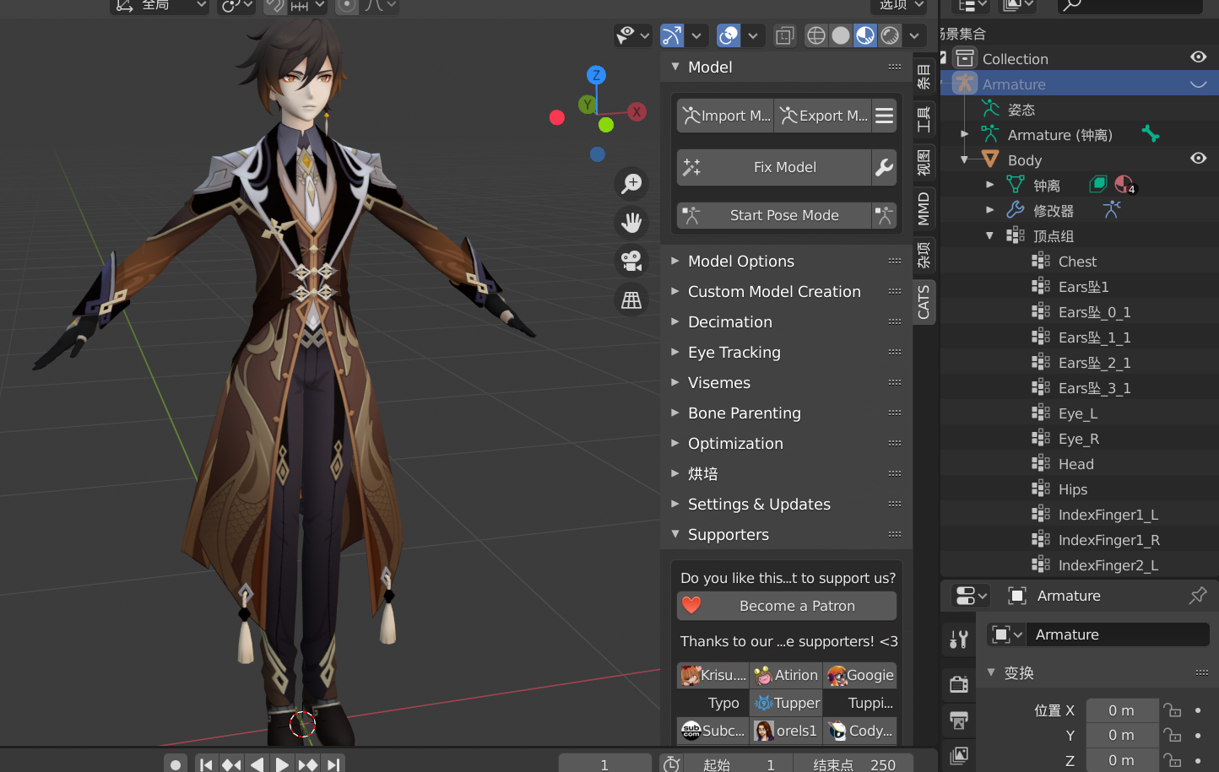Select wireframe viewport shading
Image resolution: width=1219 pixels, height=772 pixels.
[x=816, y=35]
